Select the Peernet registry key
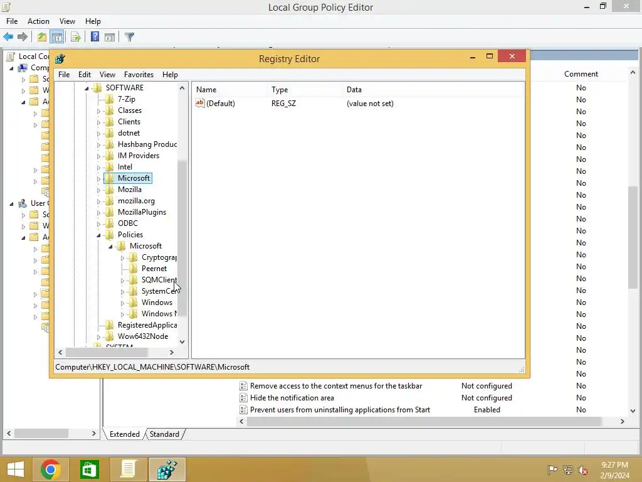 point(154,269)
